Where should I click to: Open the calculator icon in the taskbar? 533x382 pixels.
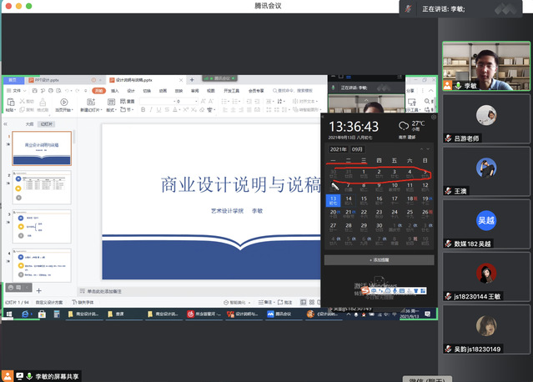(42, 314)
